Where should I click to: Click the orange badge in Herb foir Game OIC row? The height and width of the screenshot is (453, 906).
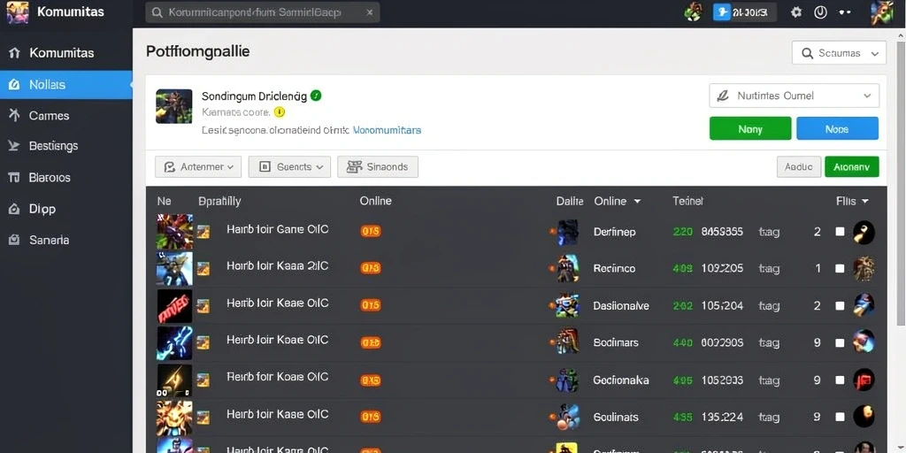[x=371, y=232]
